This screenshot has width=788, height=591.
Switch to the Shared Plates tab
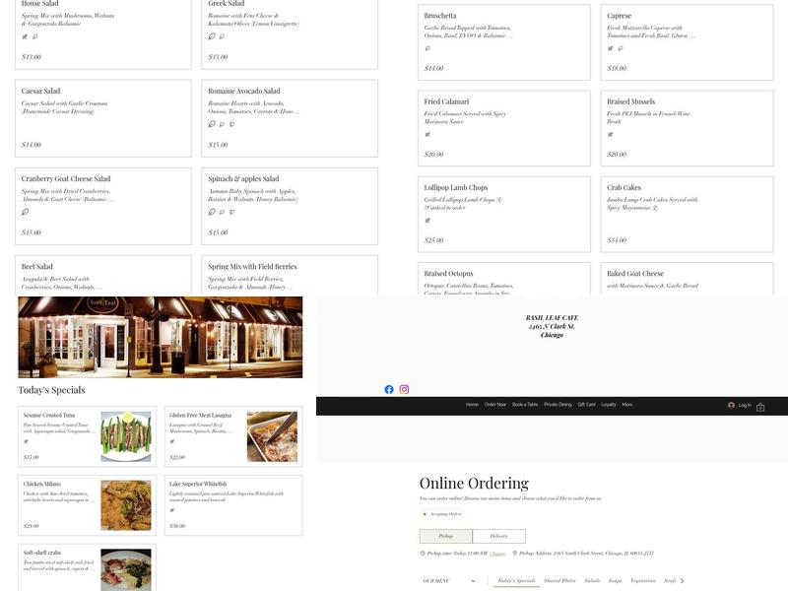coord(561,580)
